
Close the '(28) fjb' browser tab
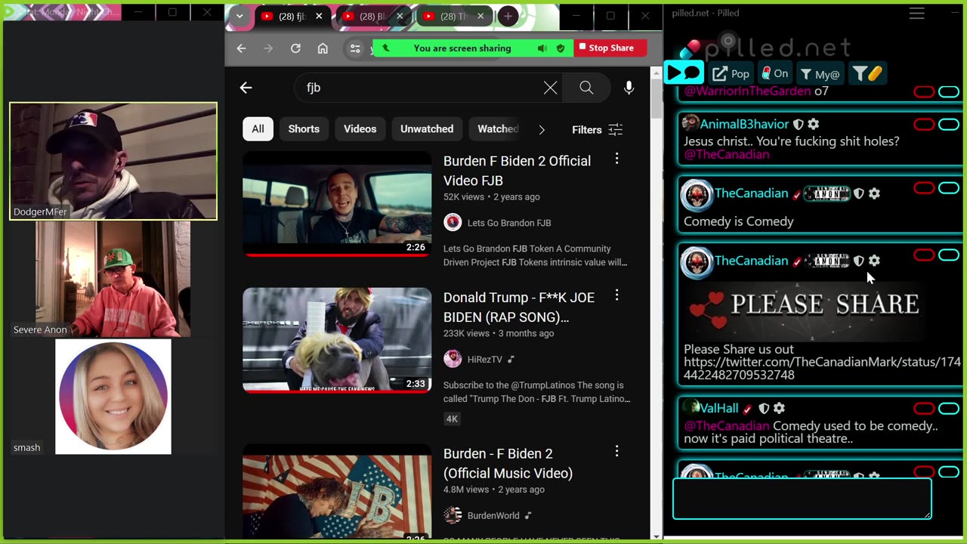319,16
